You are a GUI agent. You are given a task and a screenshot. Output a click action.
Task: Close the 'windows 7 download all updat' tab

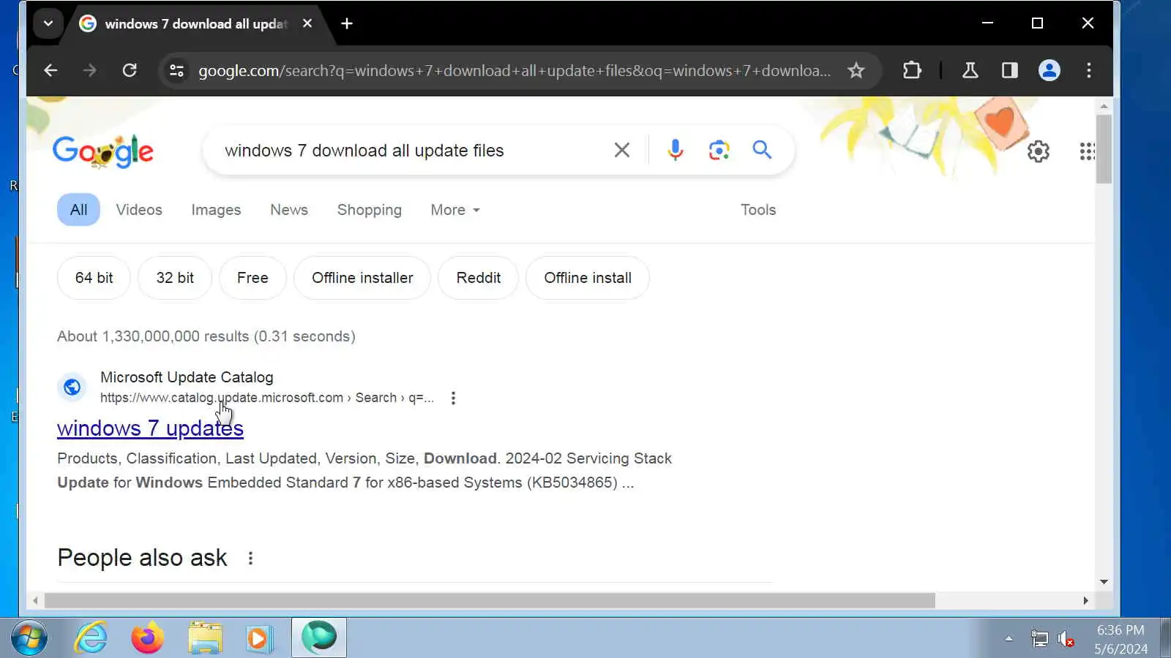(x=307, y=23)
